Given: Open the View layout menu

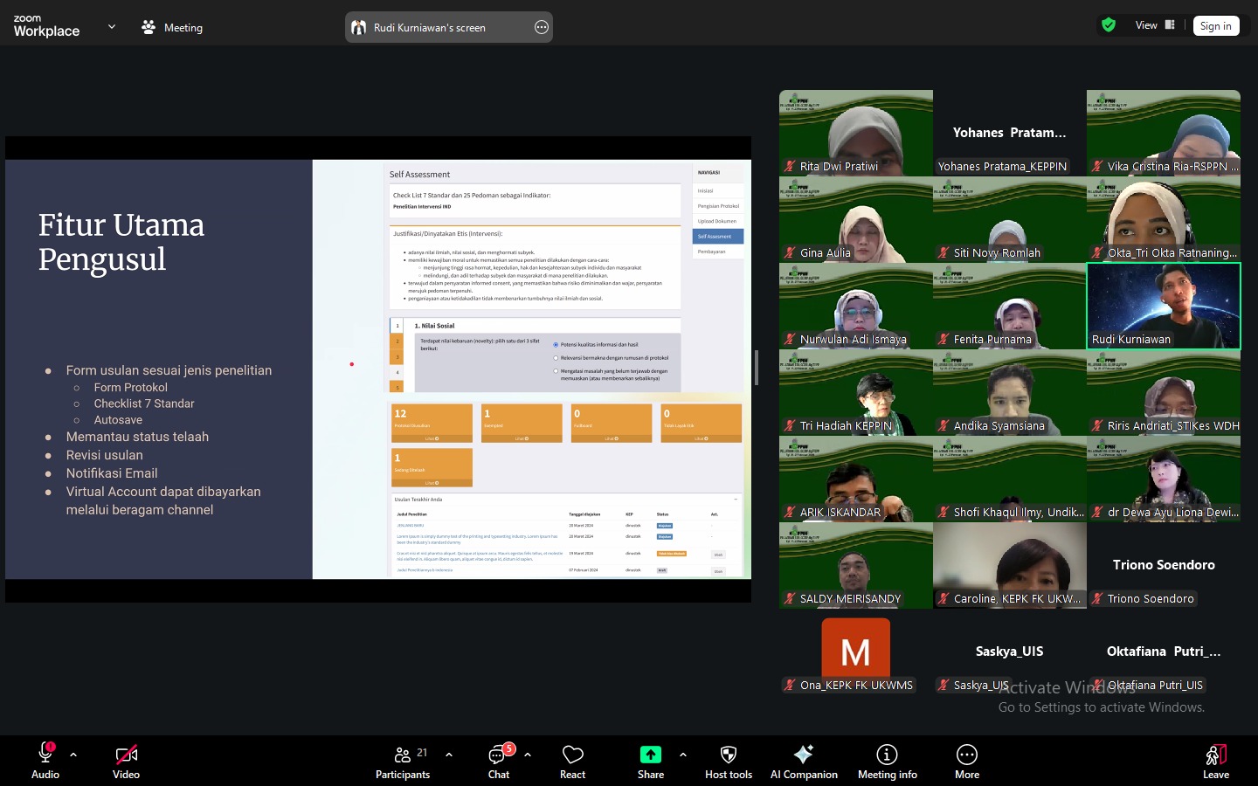Looking at the screenshot, I should pos(1155,25).
